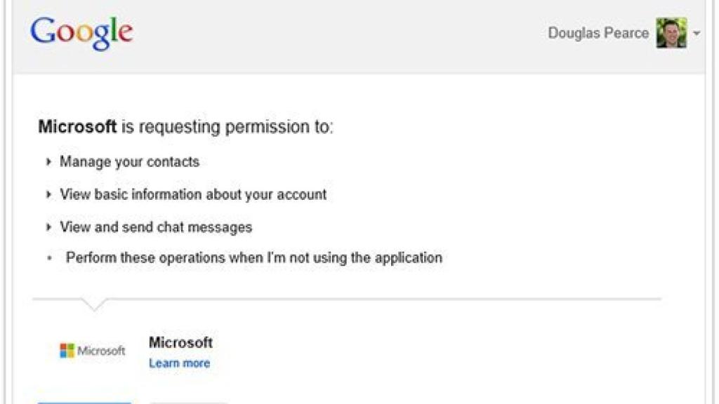Open the Learn more link
This screenshot has width=719, height=404.
point(179,363)
